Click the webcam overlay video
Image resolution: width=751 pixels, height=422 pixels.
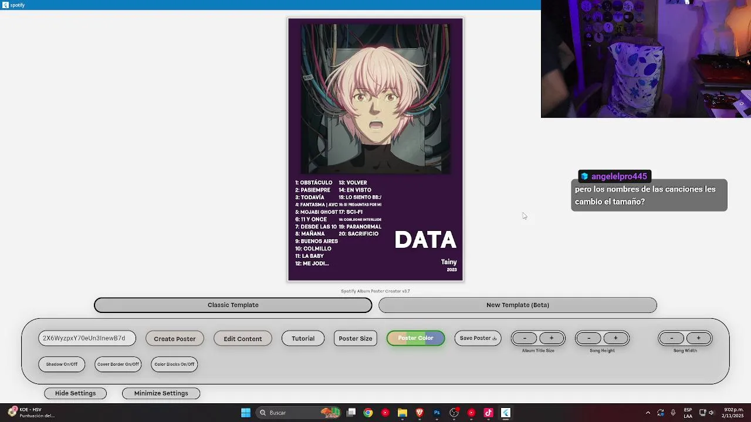(646, 59)
